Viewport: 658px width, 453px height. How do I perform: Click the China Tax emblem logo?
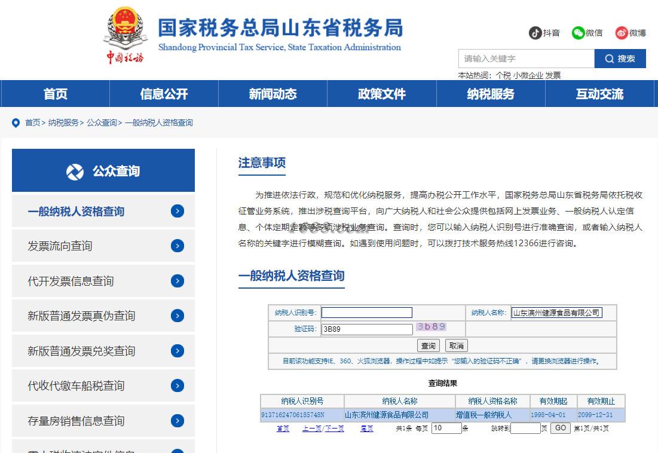pos(125,35)
